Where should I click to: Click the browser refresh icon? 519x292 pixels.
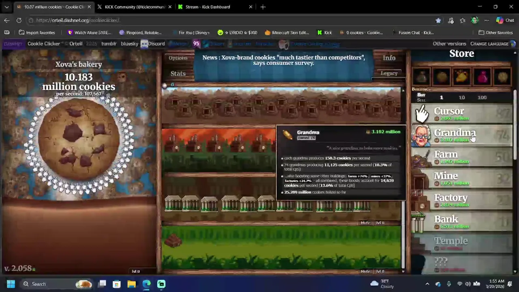pos(19,20)
